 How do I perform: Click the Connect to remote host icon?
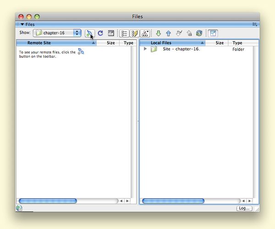(x=89, y=33)
